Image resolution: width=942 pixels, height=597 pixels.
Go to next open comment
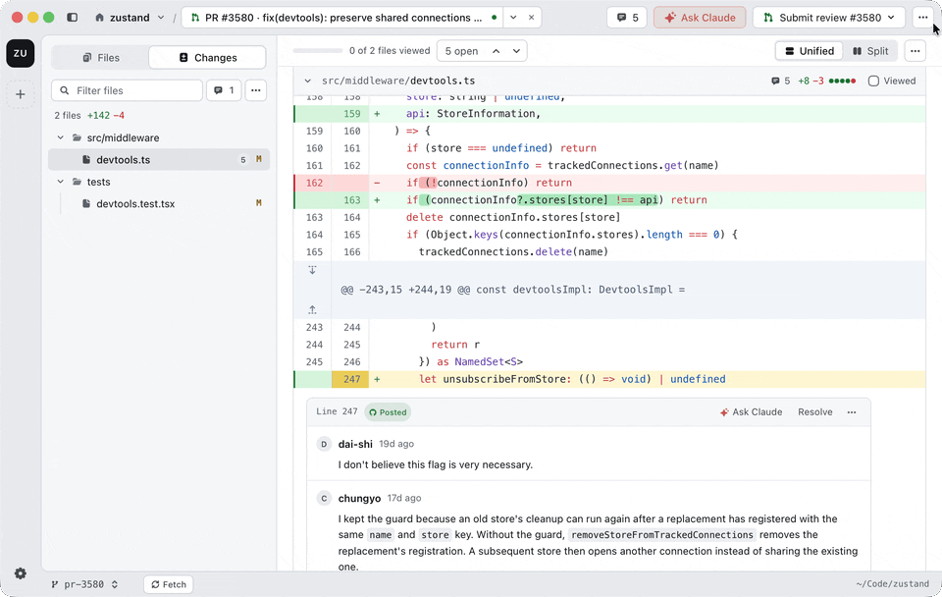tap(516, 51)
